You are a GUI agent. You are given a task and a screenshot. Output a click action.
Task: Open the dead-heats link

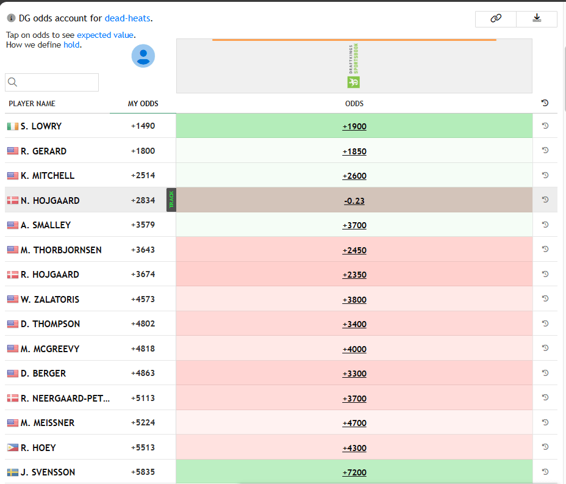[x=127, y=18]
